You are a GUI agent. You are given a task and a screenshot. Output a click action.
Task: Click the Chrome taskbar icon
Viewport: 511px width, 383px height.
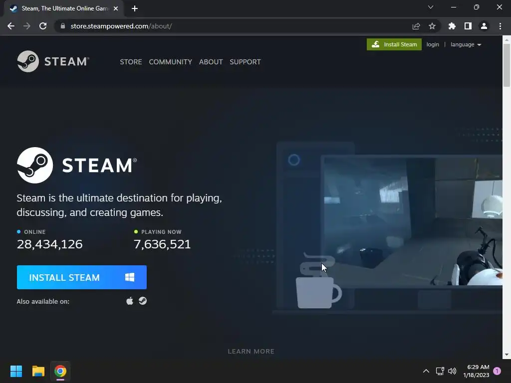click(60, 371)
